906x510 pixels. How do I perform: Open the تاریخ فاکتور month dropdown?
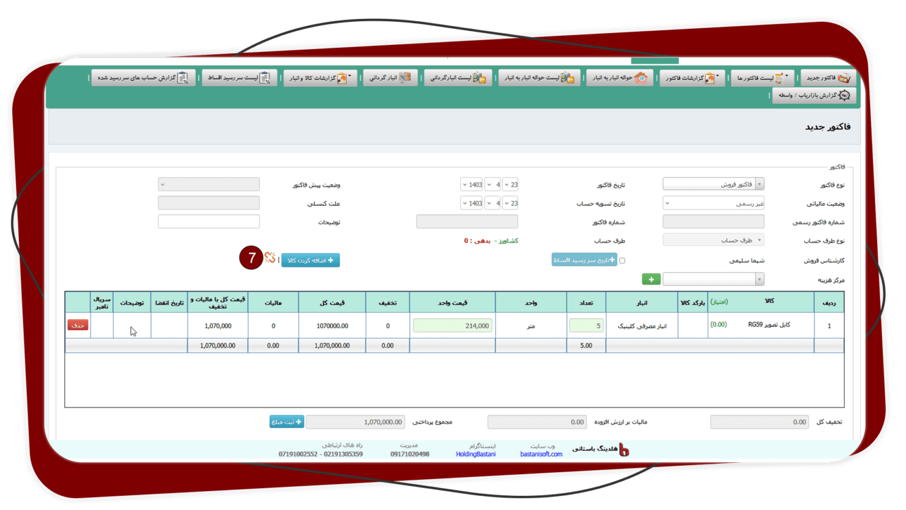coord(493,185)
